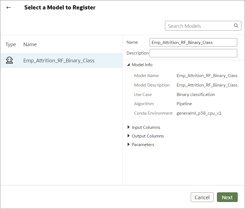Click the empty Description field
The height and width of the screenshot is (209, 245).
193,53
